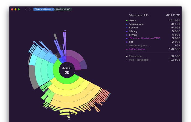This screenshot has height=122, width=191.
Task: Minimize window with yellow button
Action: [x=15, y=9]
